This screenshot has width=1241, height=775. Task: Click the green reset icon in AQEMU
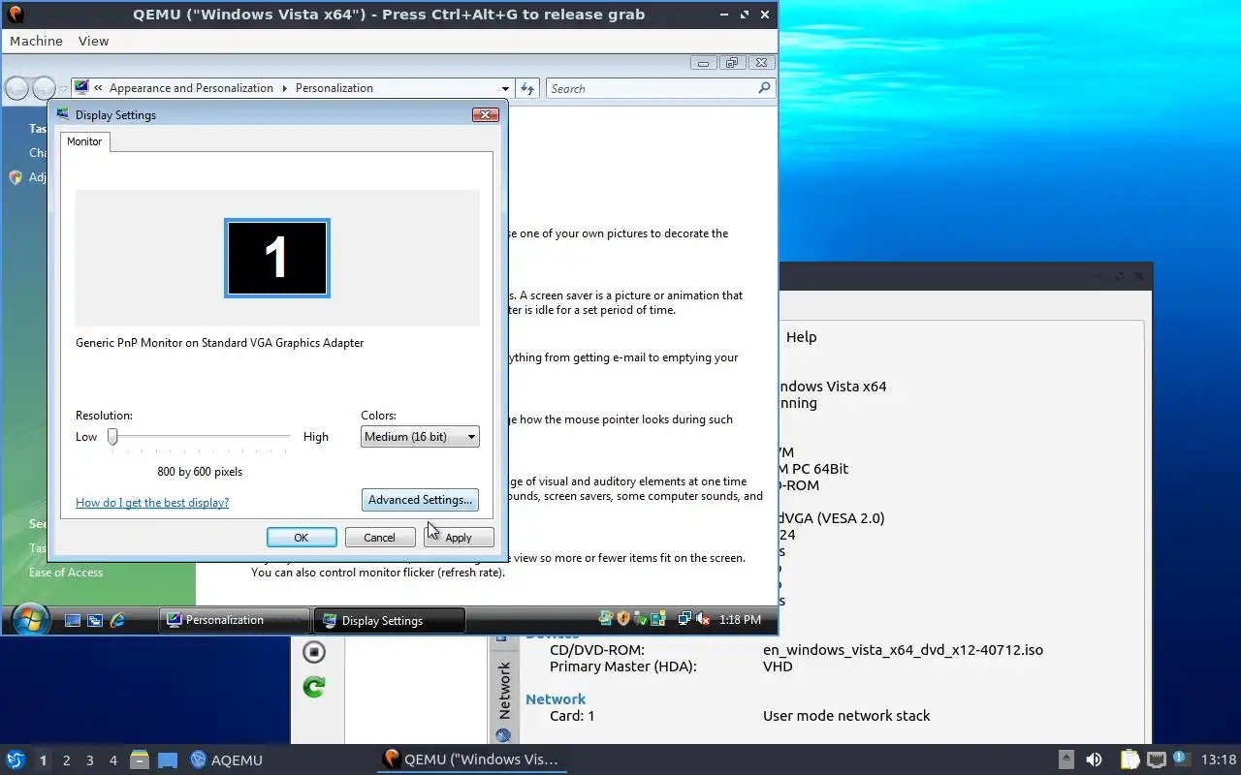(314, 687)
